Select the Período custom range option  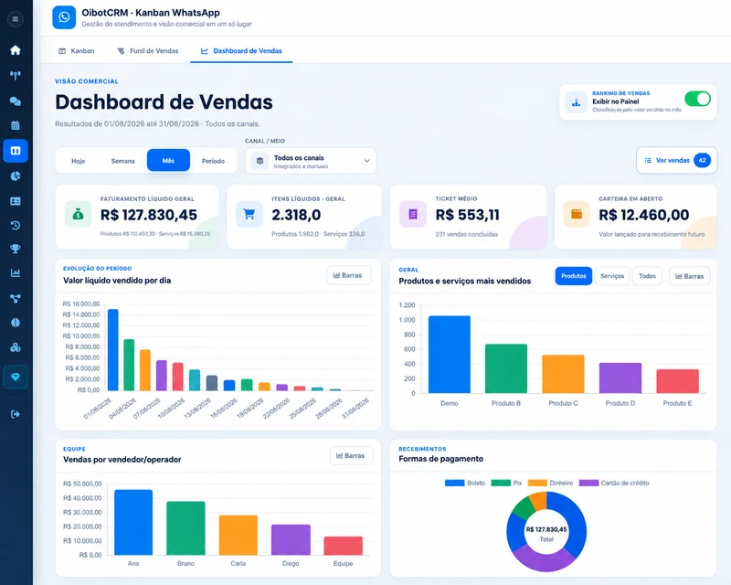coord(213,161)
